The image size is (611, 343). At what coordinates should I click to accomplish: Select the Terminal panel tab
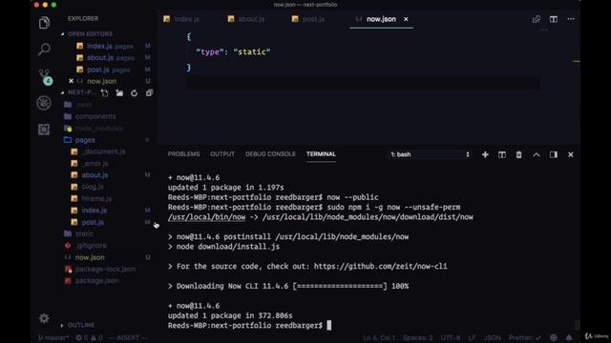point(321,154)
